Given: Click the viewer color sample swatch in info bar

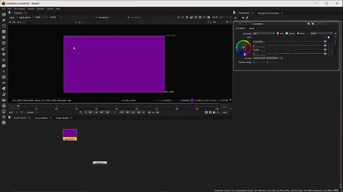Looking at the screenshot, I should click(x=192, y=101).
